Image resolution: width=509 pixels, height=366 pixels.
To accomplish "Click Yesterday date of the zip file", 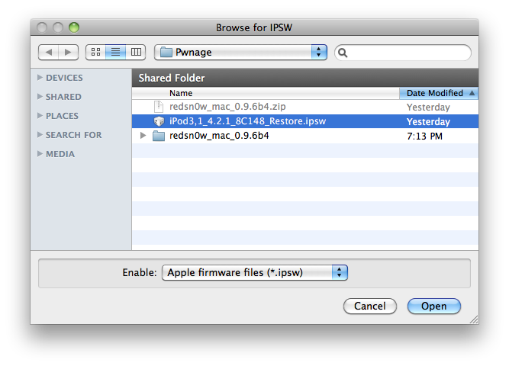I will [x=428, y=108].
